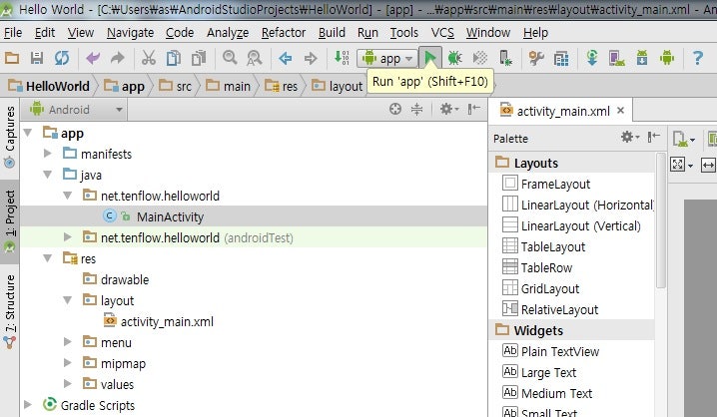Click Scroll from Source target icon
717x417 pixels.
tap(395, 109)
